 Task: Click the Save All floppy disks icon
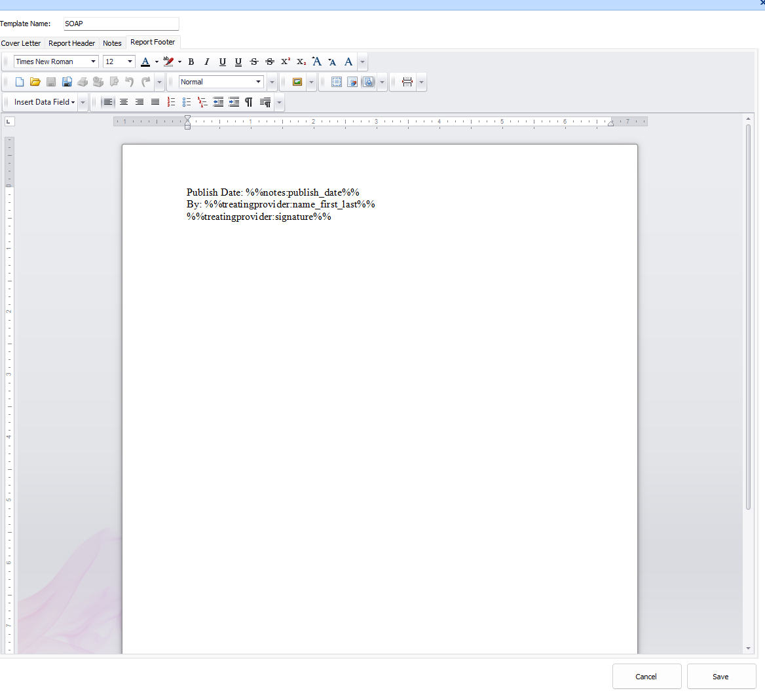[67, 82]
